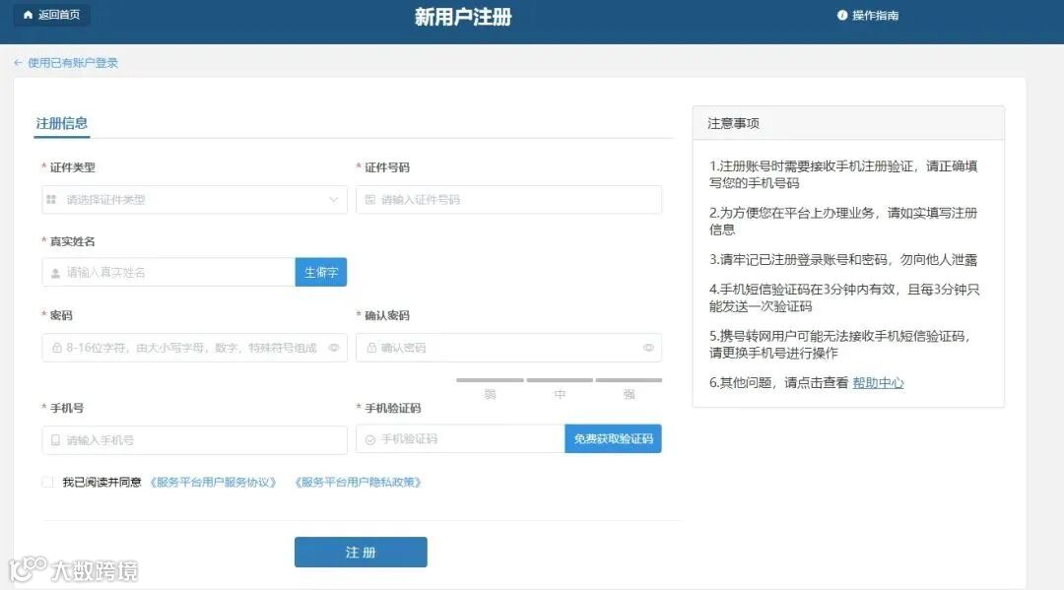Toggle visibility eye in 确认密码 field
This screenshot has height=590, width=1064.
click(x=648, y=348)
